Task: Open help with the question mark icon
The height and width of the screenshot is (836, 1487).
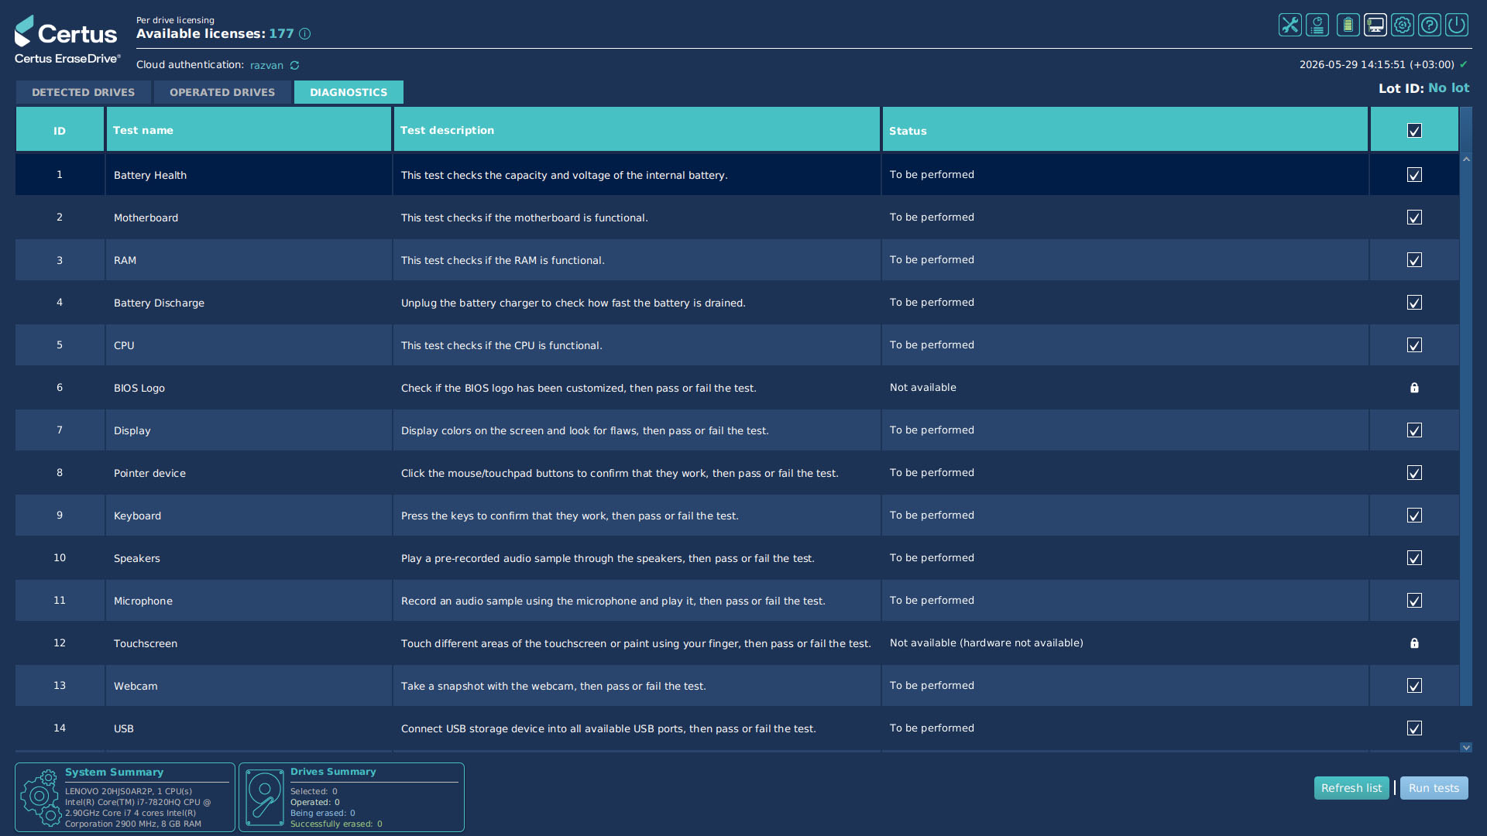Action: (x=1430, y=25)
